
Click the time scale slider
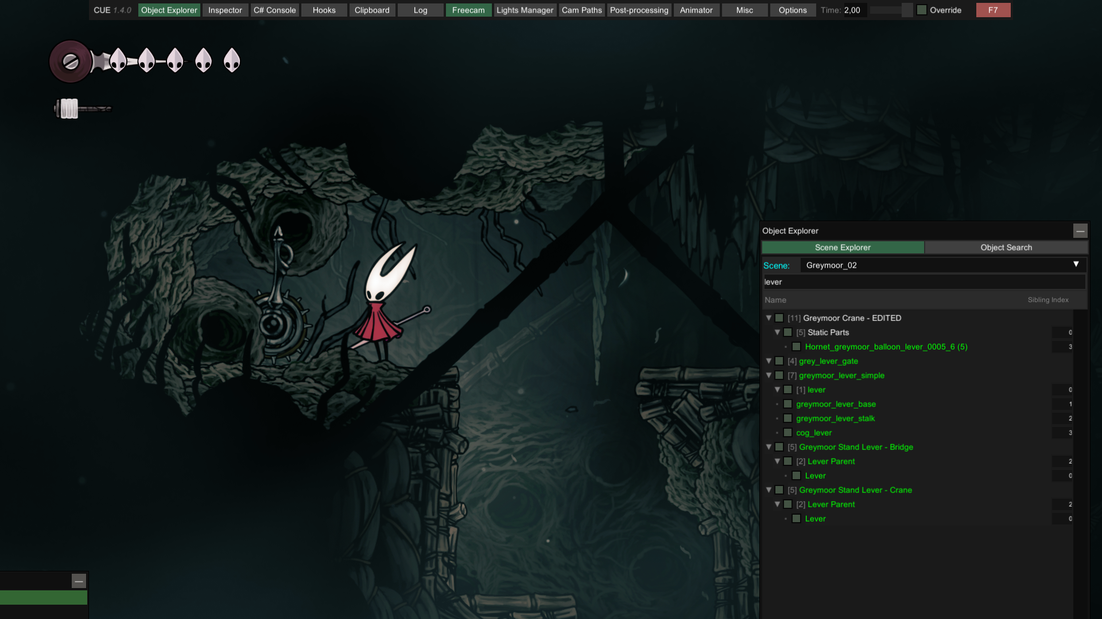(x=891, y=10)
